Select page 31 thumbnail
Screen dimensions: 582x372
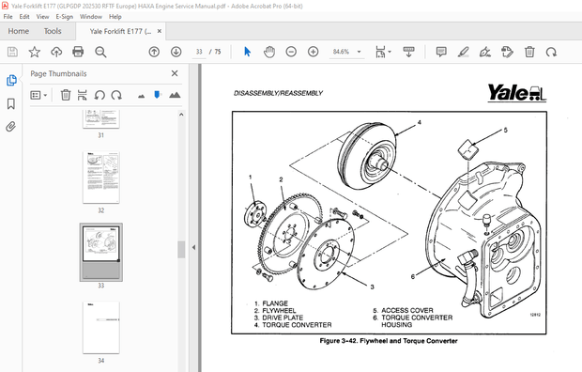(101, 119)
